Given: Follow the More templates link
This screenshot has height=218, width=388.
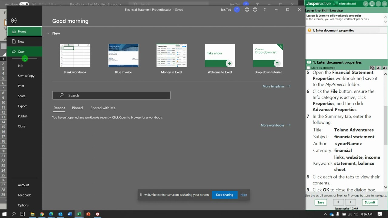Looking at the screenshot, I should (276, 86).
